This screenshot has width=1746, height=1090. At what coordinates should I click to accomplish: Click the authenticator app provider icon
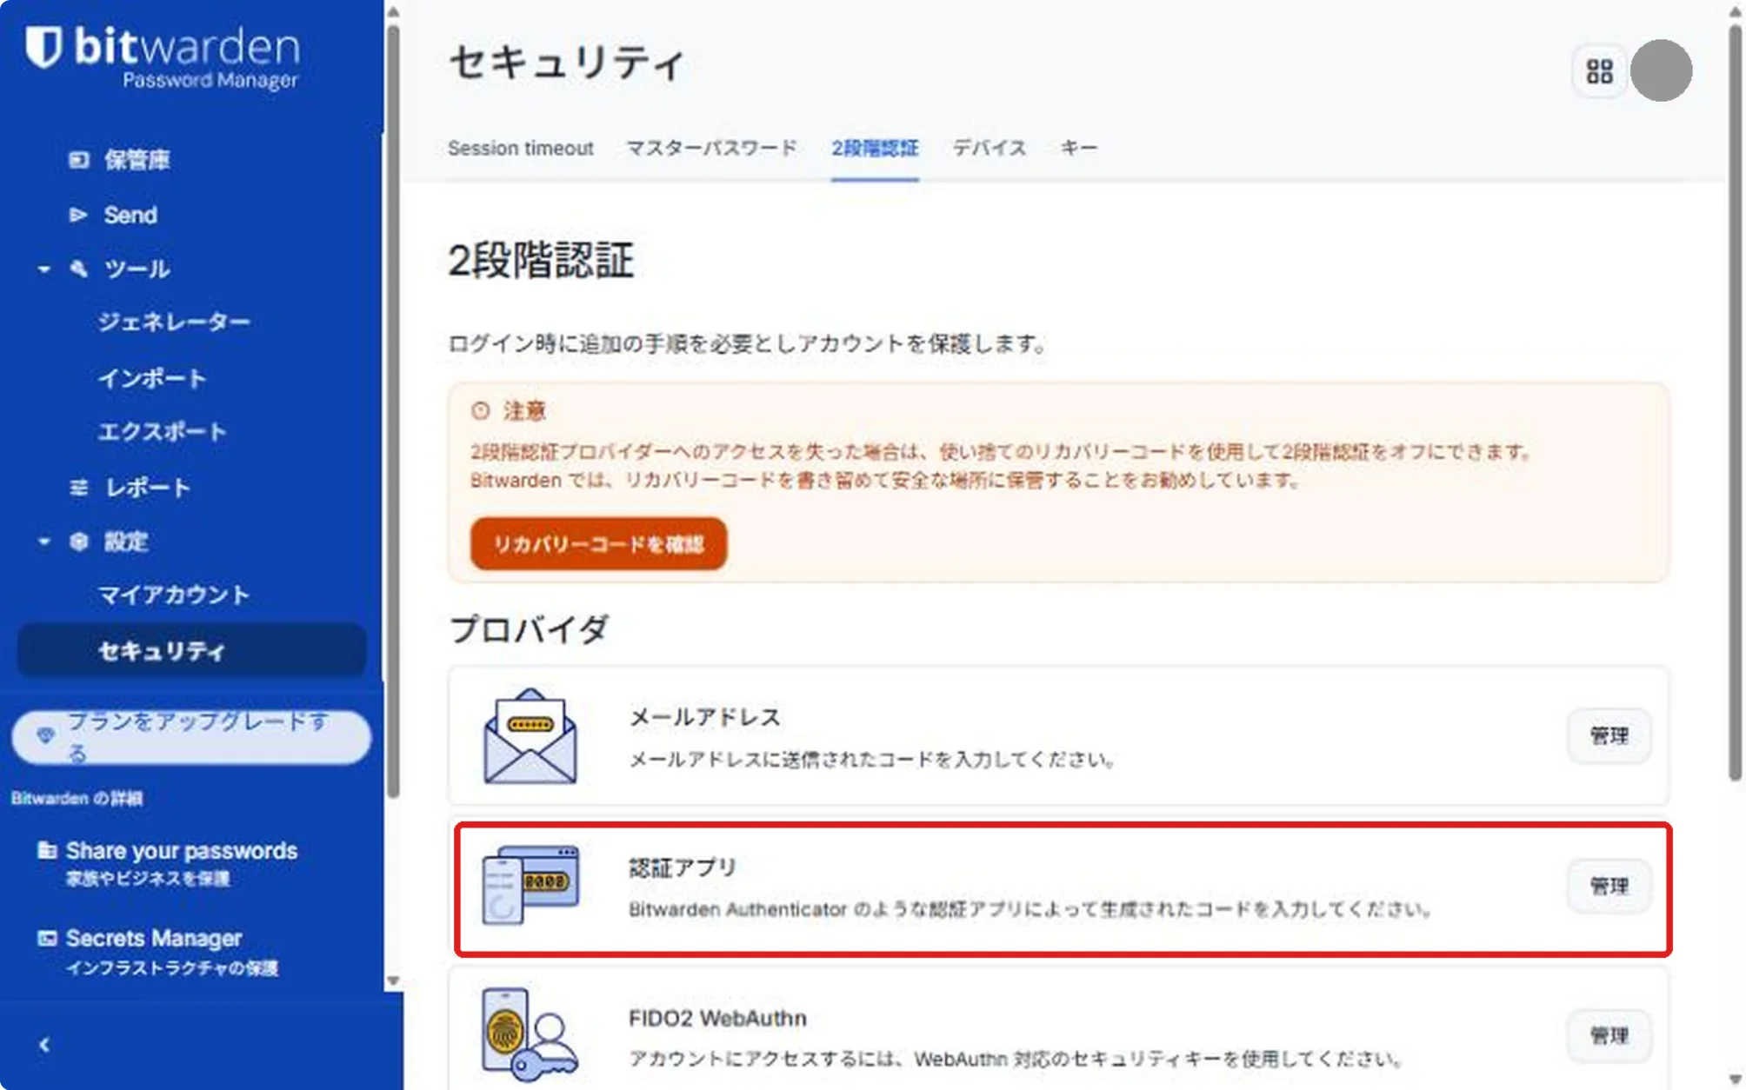(530, 885)
